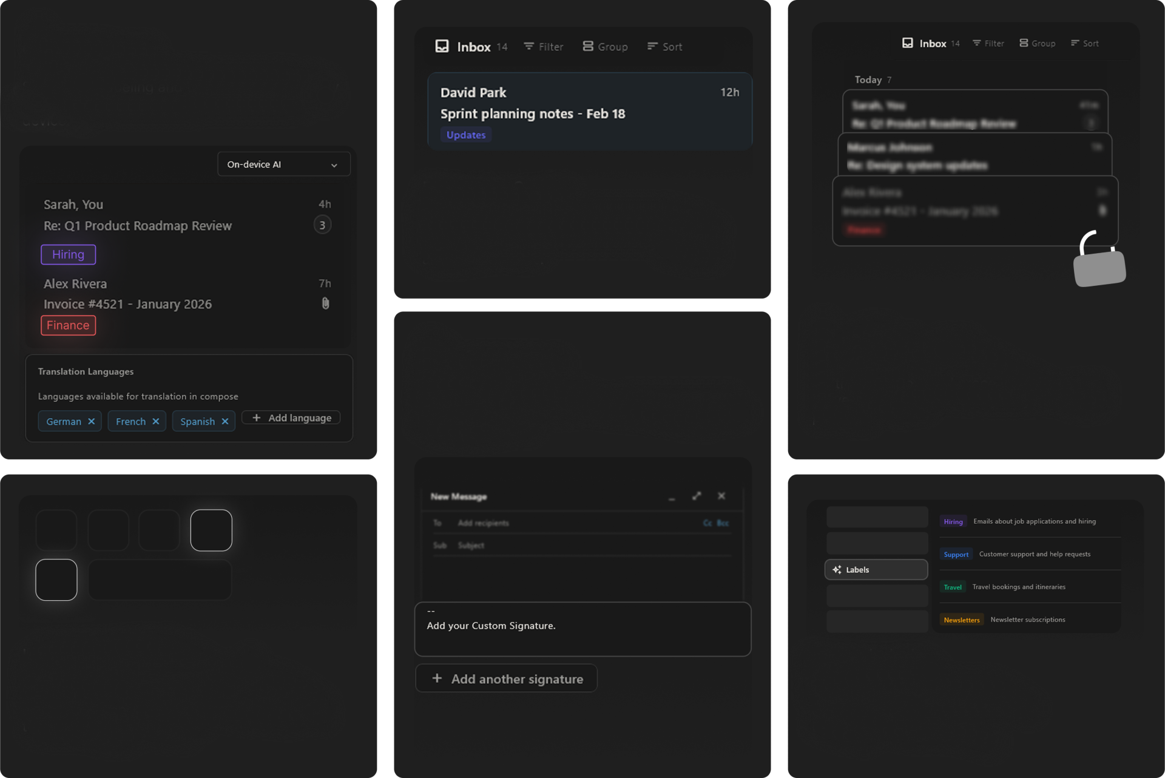The width and height of the screenshot is (1165, 778).
Task: Open Group options in the center inbox
Action: (605, 47)
